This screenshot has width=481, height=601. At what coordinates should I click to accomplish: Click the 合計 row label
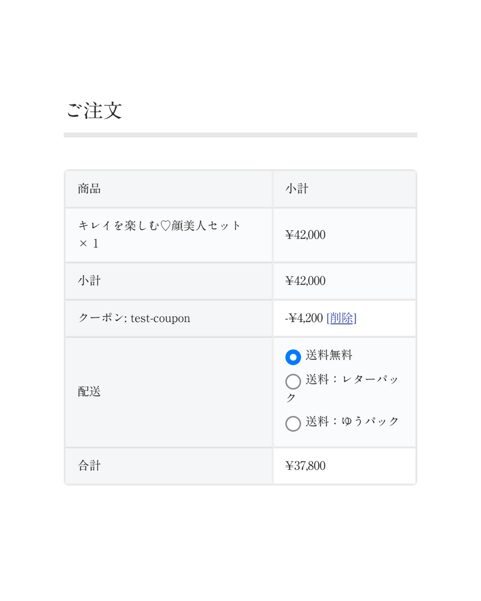90,466
